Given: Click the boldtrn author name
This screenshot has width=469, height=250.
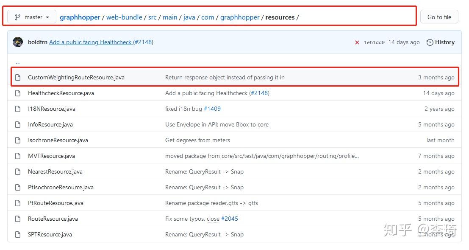Looking at the screenshot, I should (x=37, y=42).
